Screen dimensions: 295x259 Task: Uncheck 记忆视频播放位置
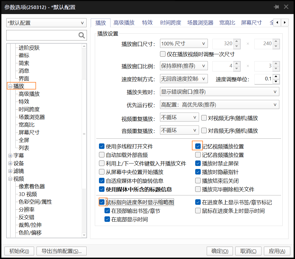pos(198,146)
